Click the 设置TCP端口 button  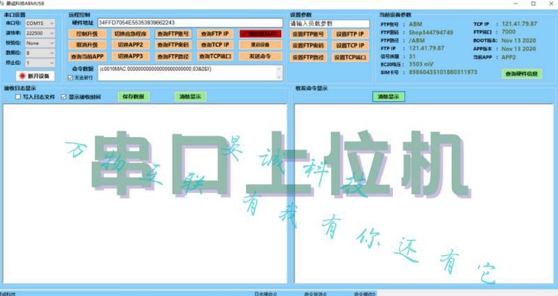tap(350, 57)
